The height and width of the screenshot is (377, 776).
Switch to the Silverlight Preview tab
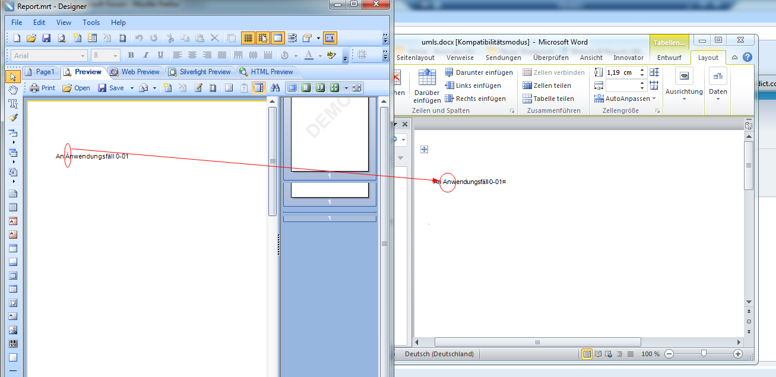click(200, 72)
